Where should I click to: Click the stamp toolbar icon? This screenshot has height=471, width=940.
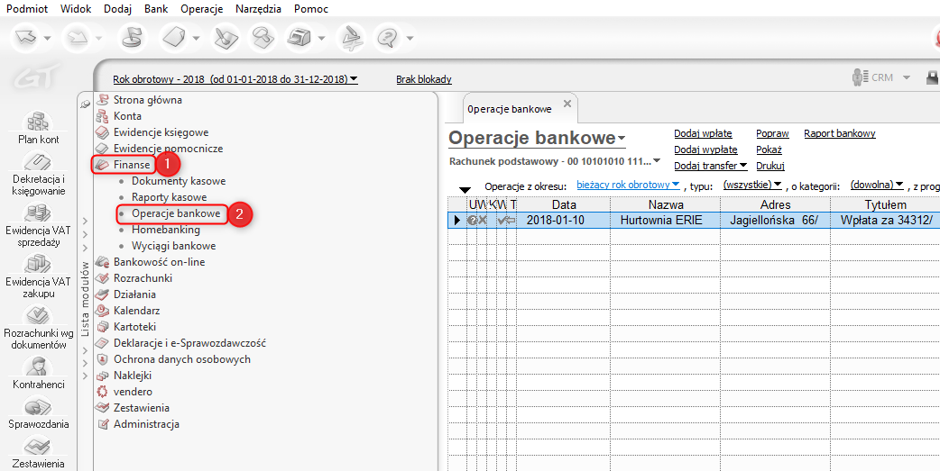[262, 38]
